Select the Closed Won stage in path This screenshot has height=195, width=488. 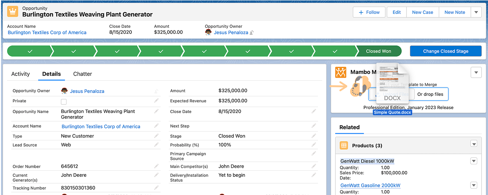378,51
